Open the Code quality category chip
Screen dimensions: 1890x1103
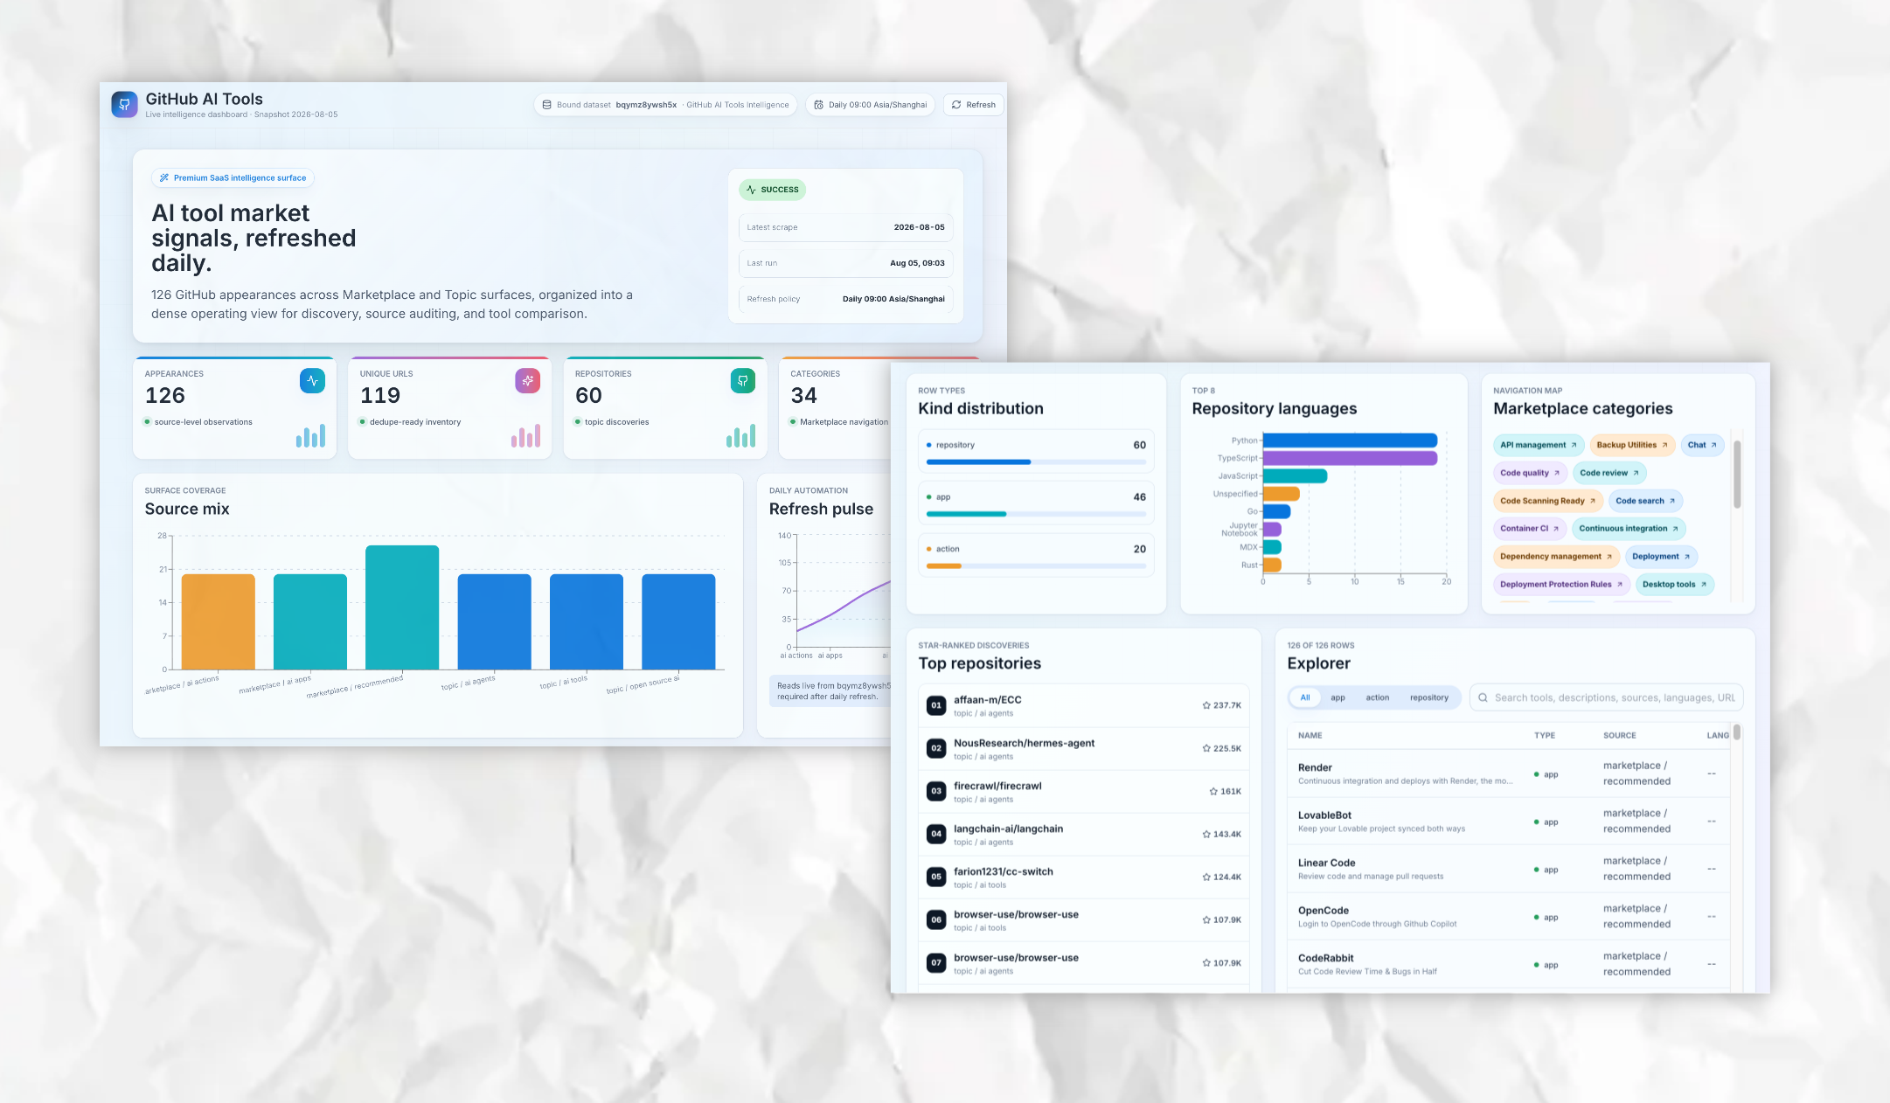(1530, 473)
